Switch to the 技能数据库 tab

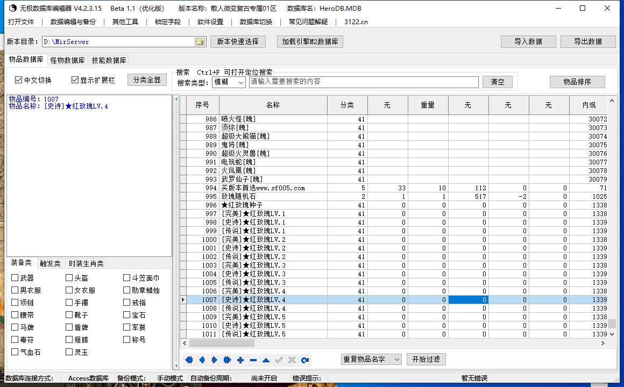(x=109, y=60)
